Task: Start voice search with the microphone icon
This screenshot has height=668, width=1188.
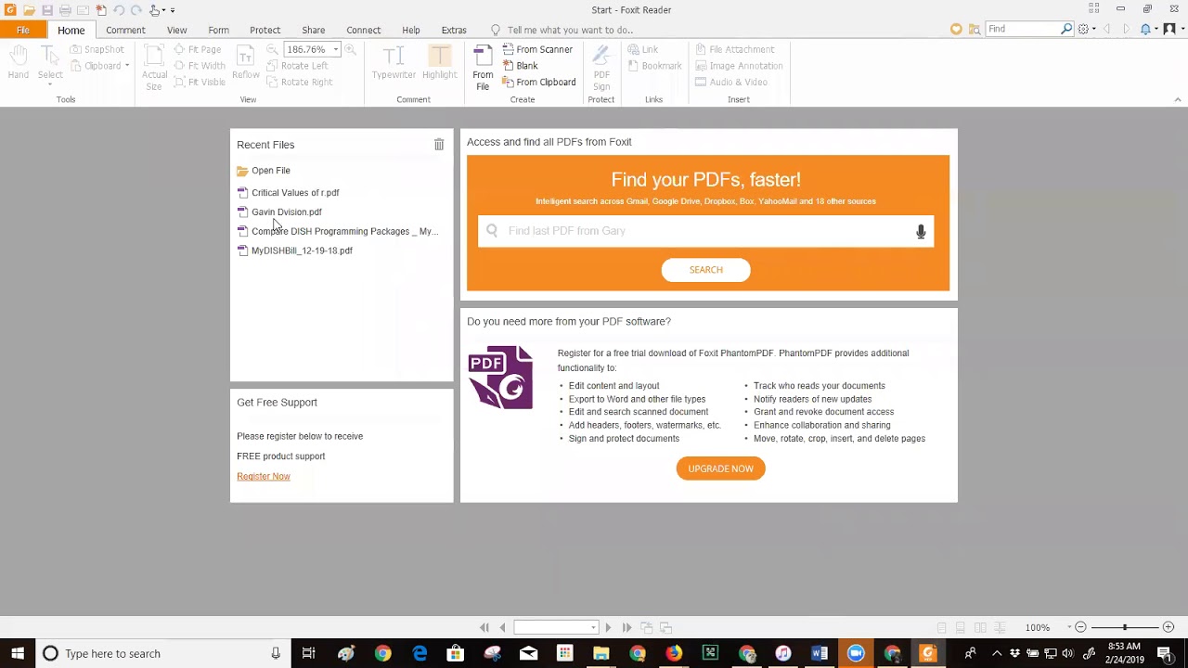Action: point(921,231)
